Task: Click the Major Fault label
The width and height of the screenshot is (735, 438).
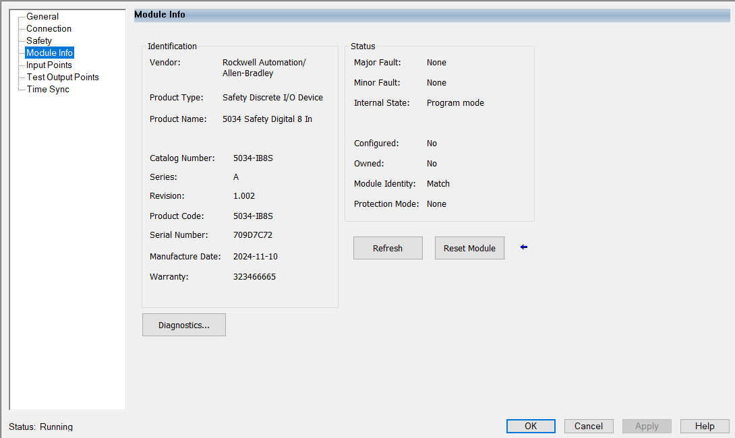Action: tap(377, 63)
